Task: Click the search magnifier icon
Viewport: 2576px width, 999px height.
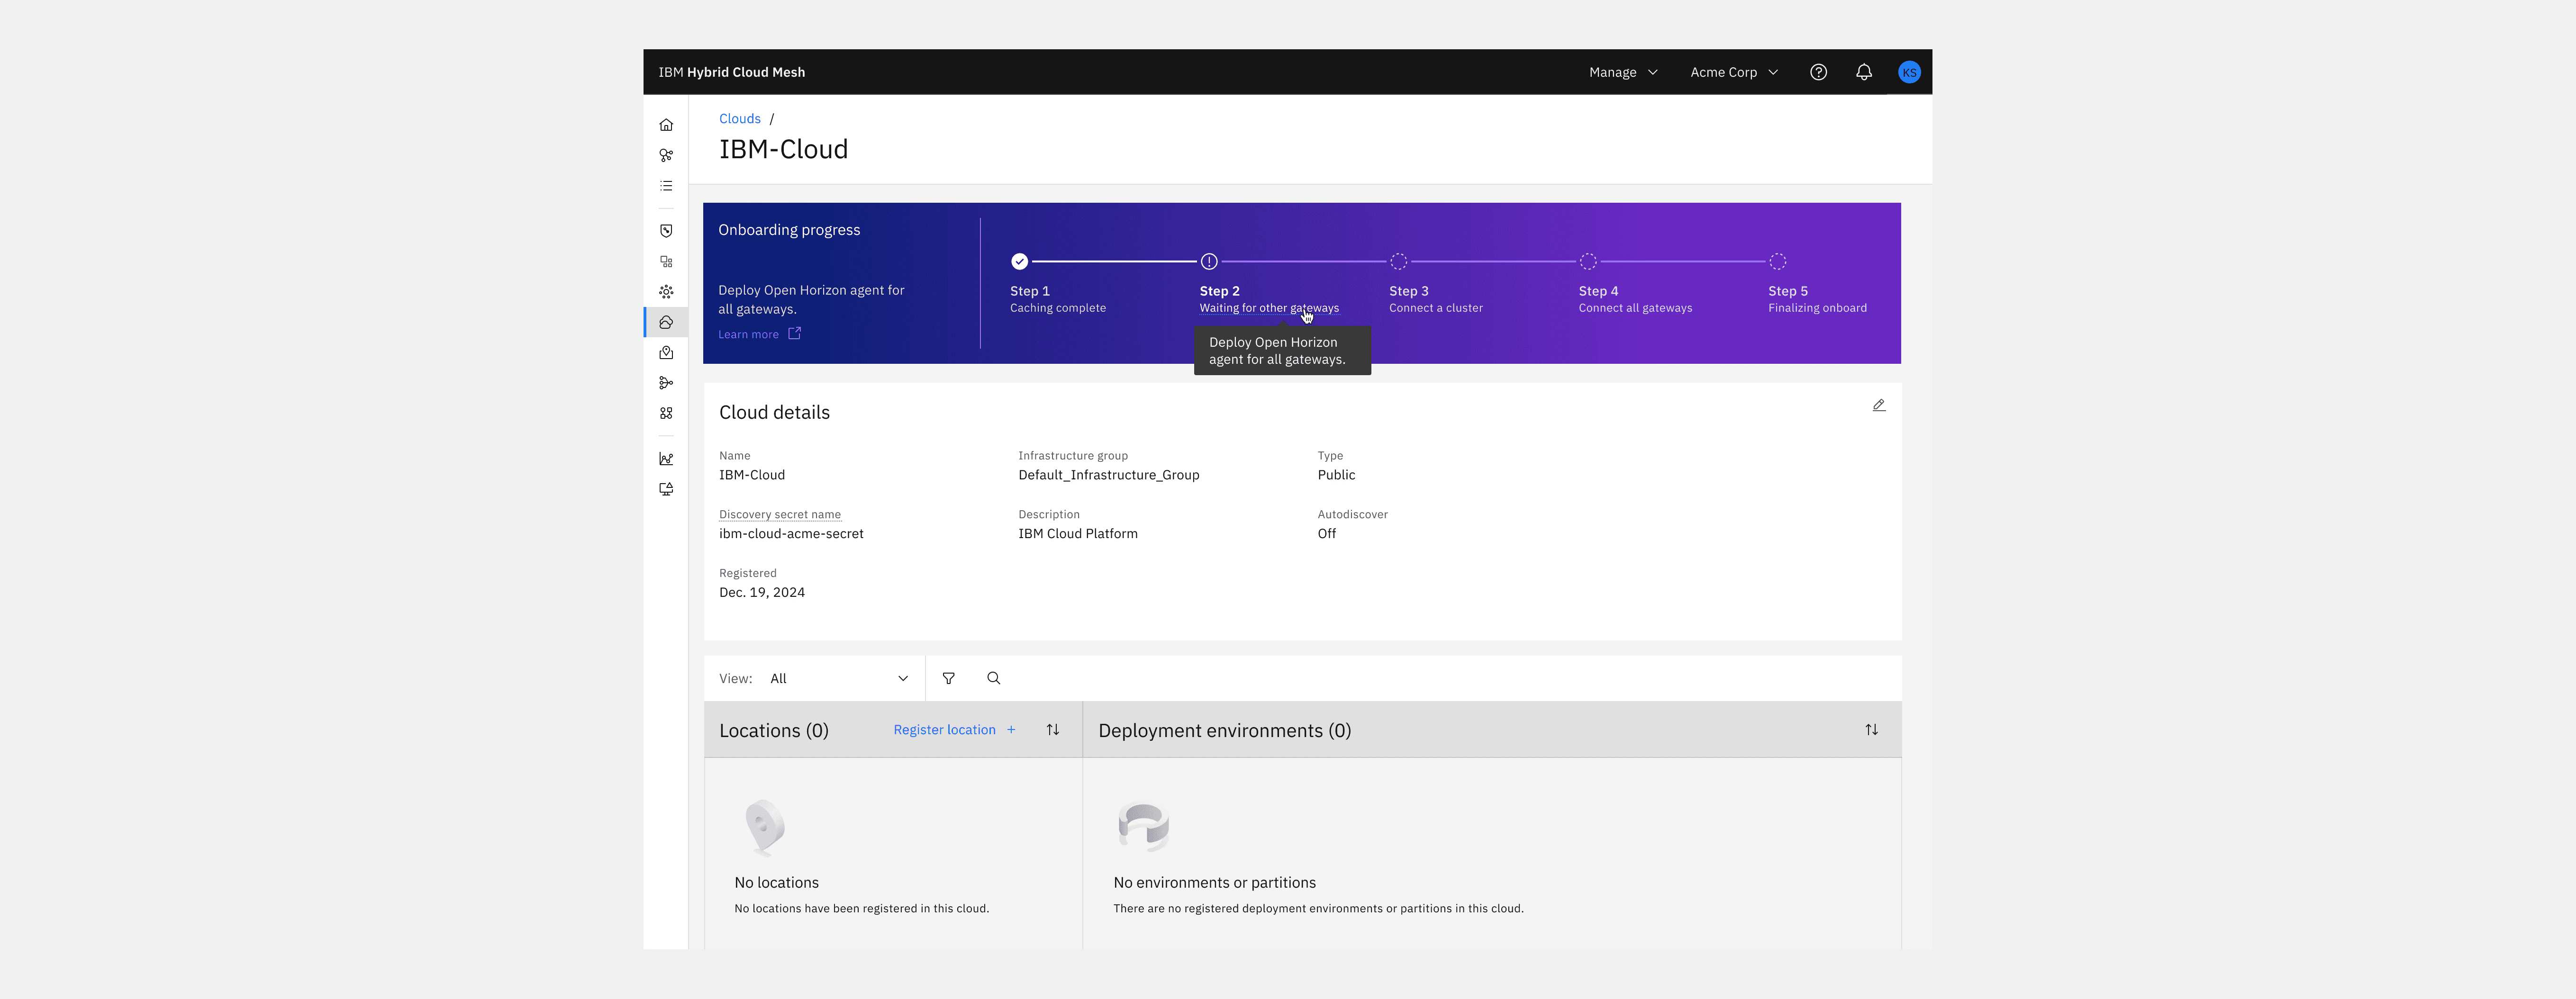Action: (993, 678)
